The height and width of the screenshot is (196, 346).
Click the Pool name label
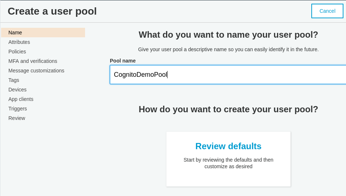[x=123, y=61]
